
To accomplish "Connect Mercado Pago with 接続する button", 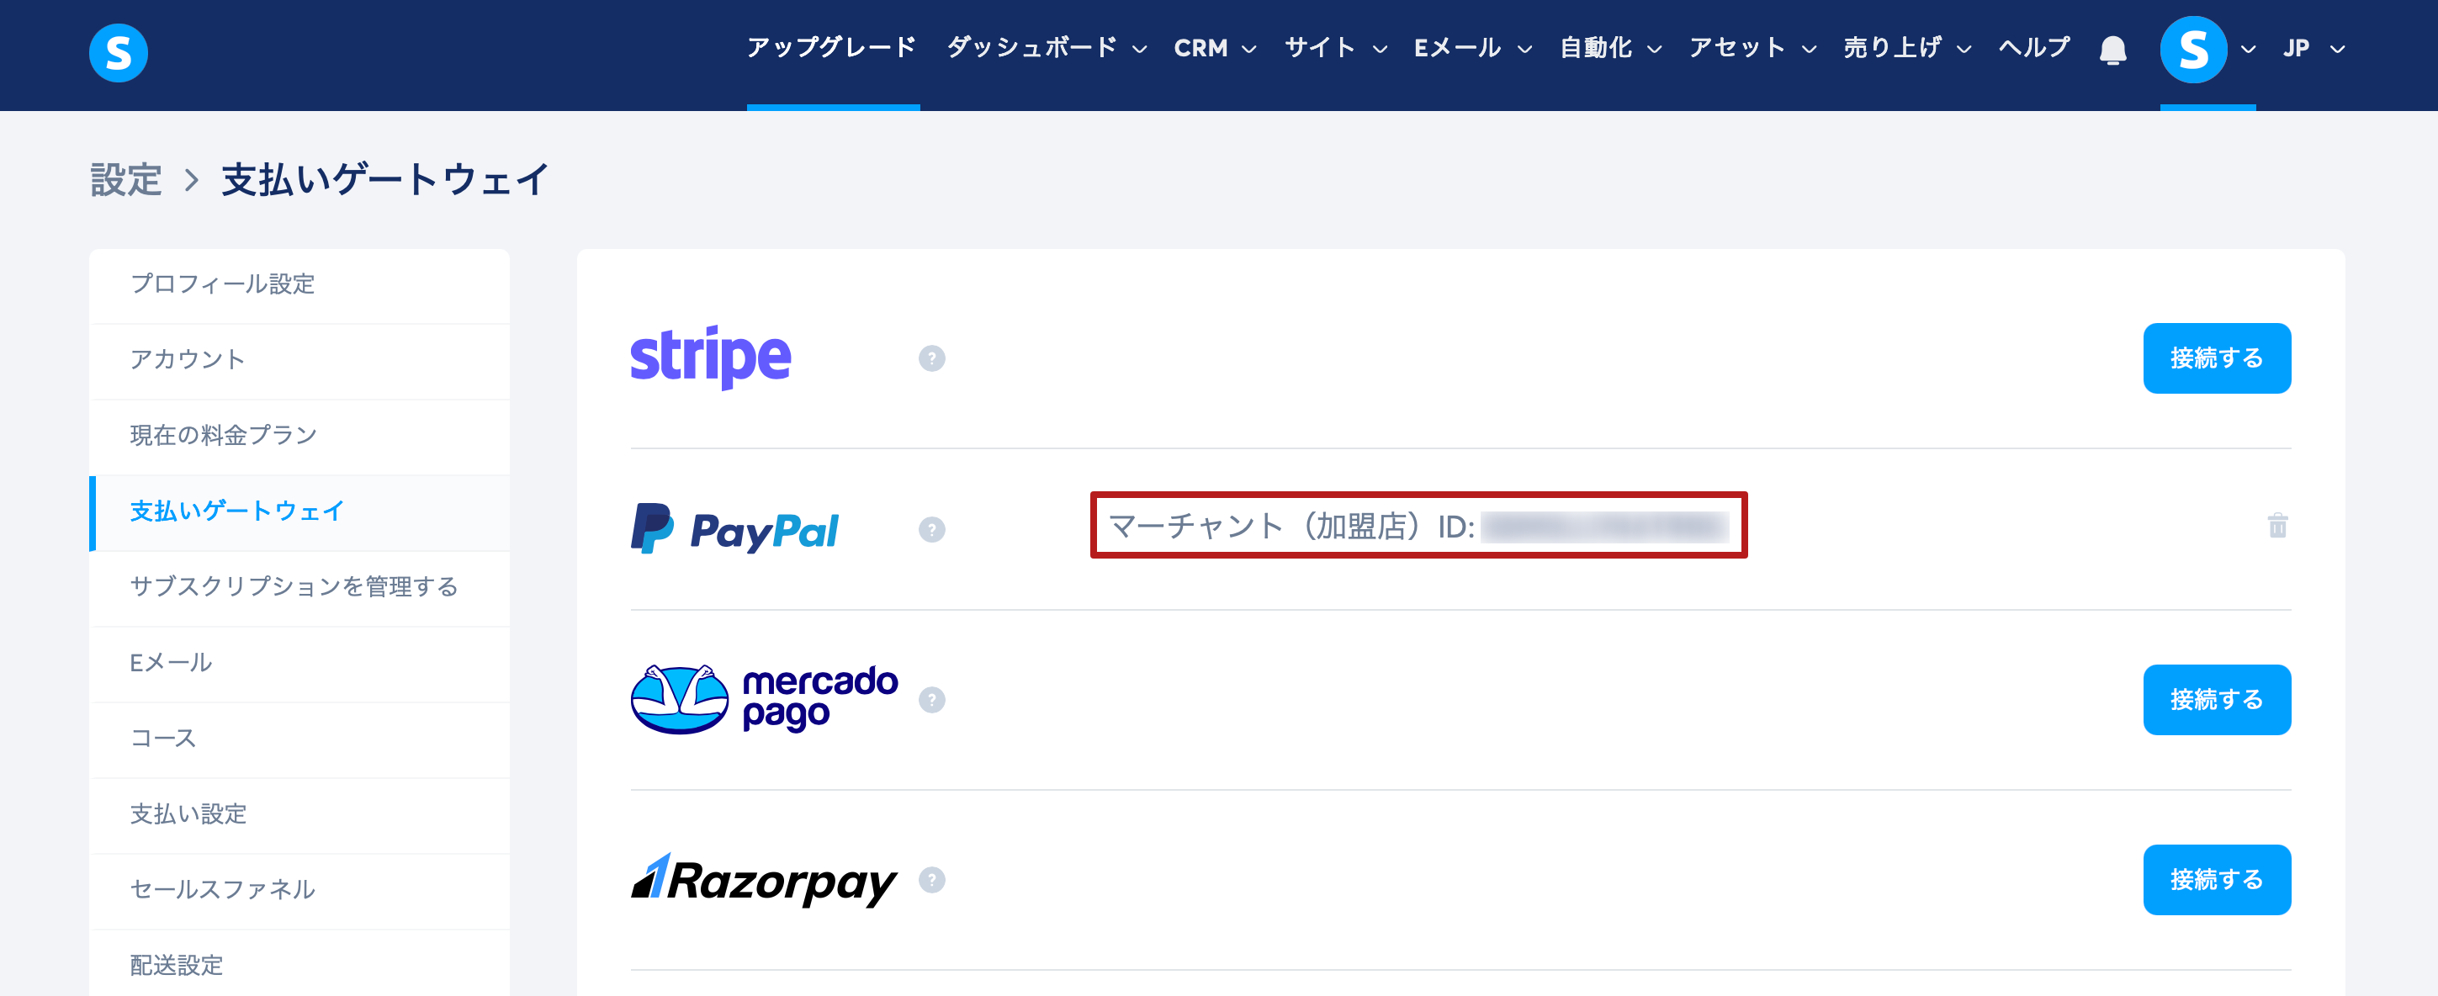I will pyautogui.click(x=2216, y=700).
